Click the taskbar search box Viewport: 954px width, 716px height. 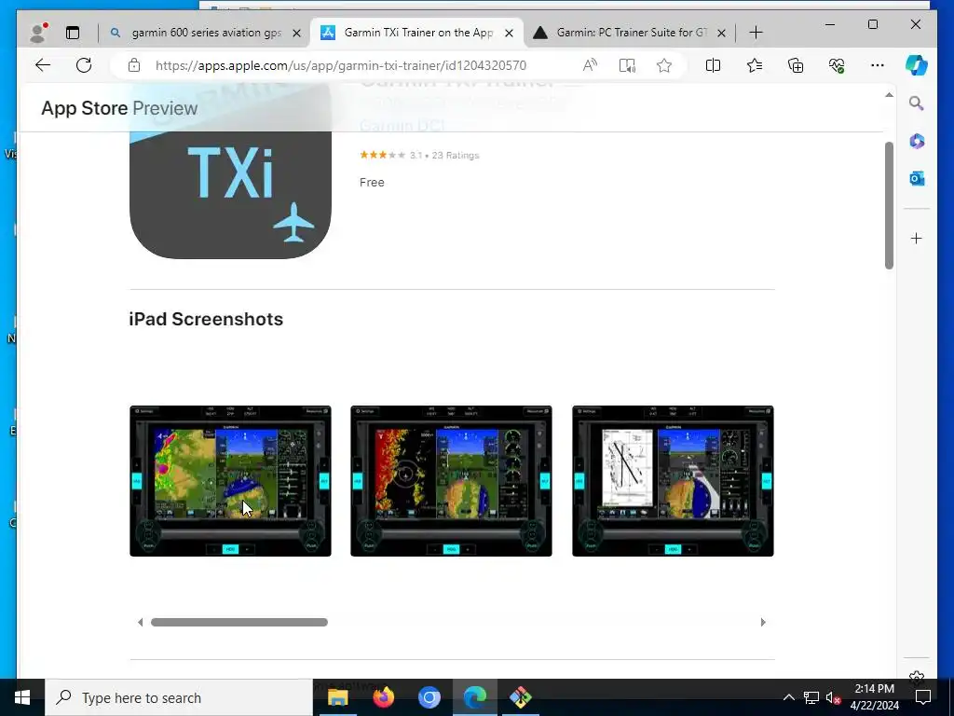tap(179, 697)
